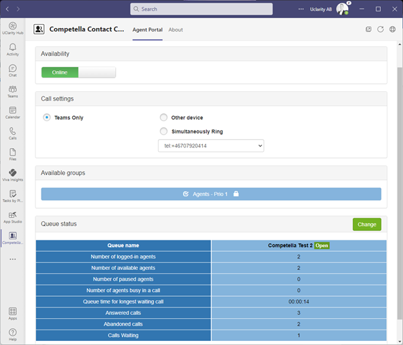Viewport: 403px width, 345px height.
Task: Select the Teams Only radio button
Action: [x=46, y=118]
